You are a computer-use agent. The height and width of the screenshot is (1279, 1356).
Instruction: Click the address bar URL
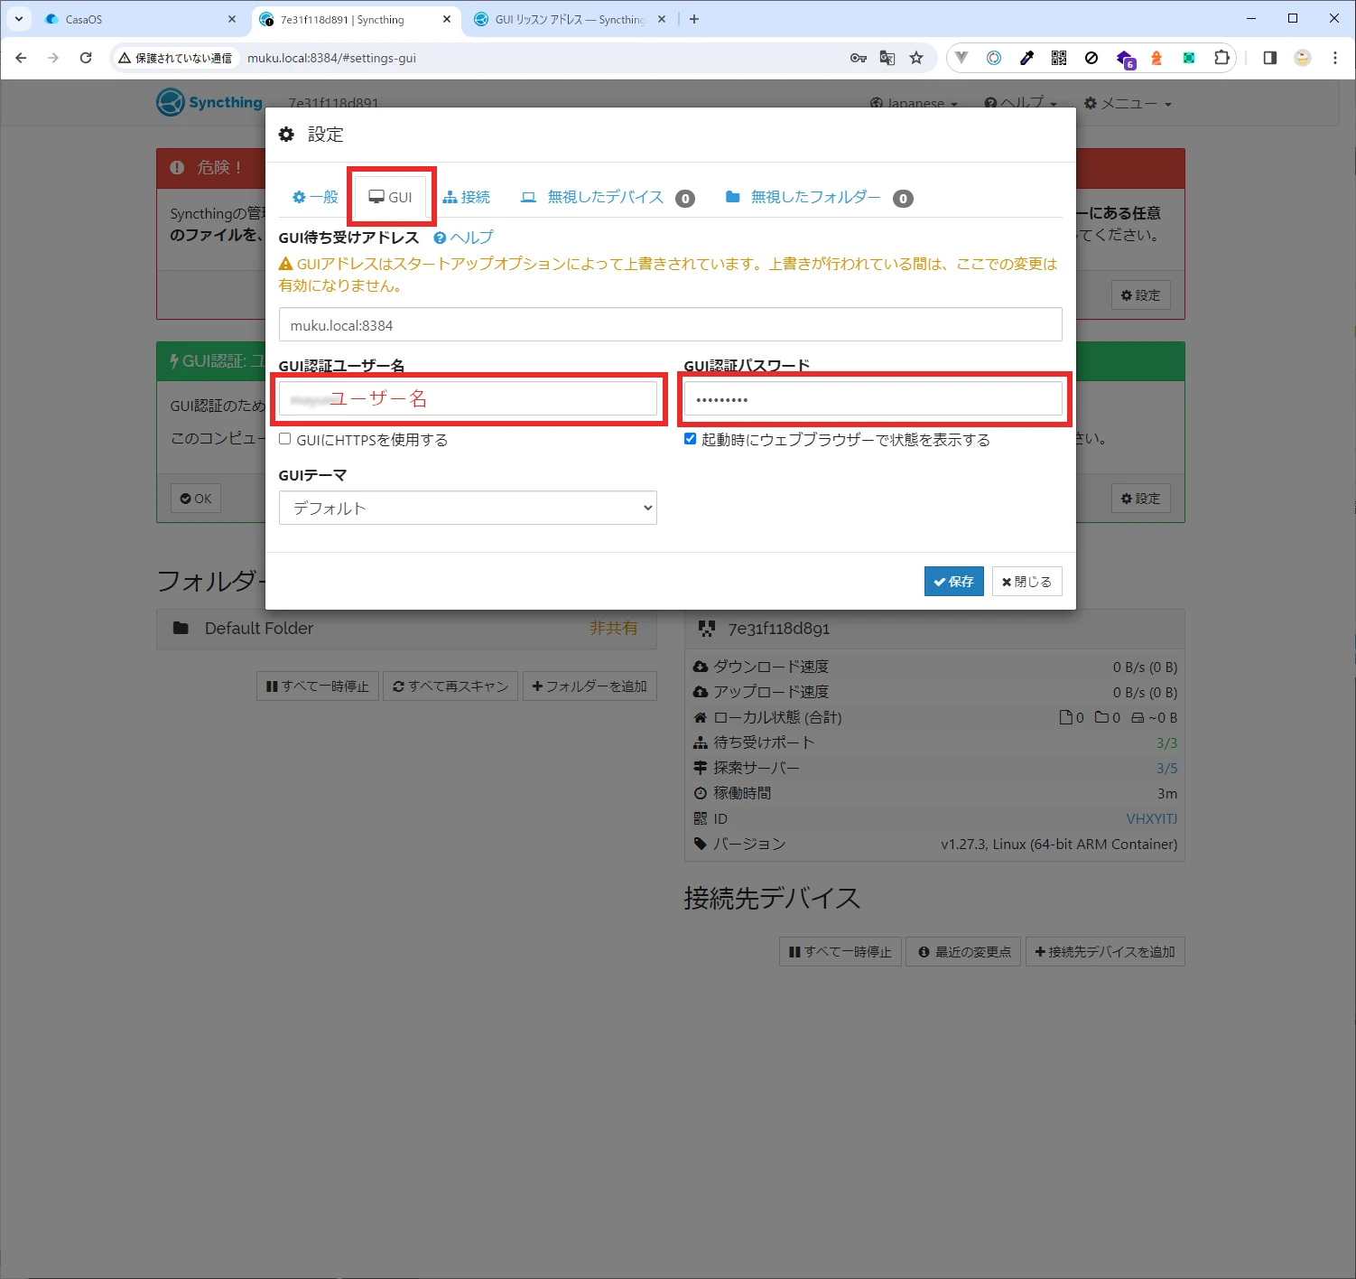[x=331, y=58]
